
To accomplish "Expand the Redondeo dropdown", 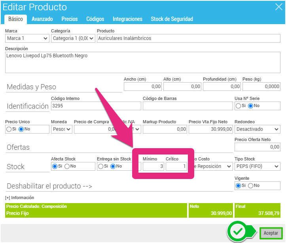I will [x=258, y=129].
